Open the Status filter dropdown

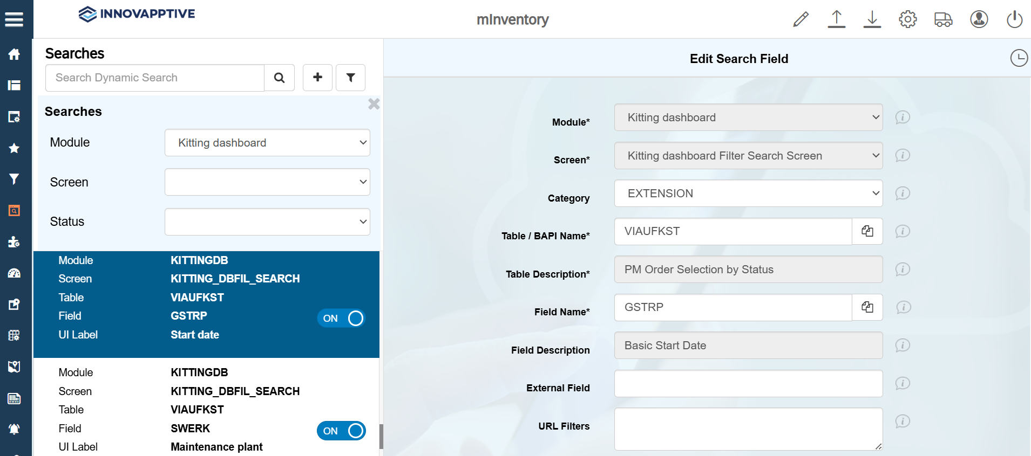pyautogui.click(x=267, y=222)
